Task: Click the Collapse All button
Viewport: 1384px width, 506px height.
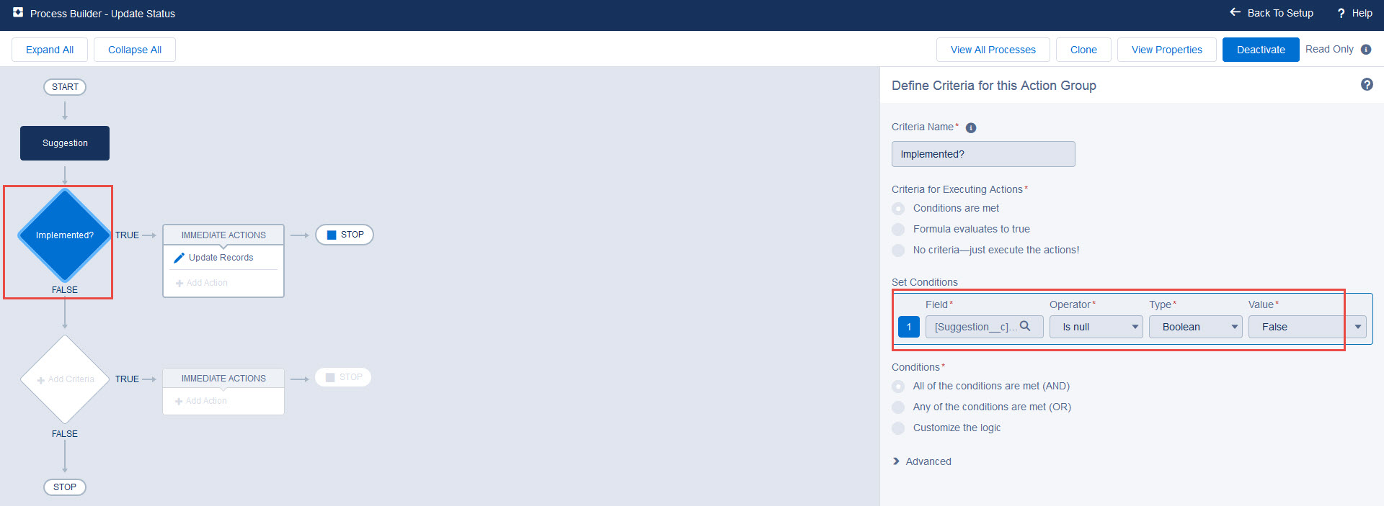Action: [x=135, y=50]
